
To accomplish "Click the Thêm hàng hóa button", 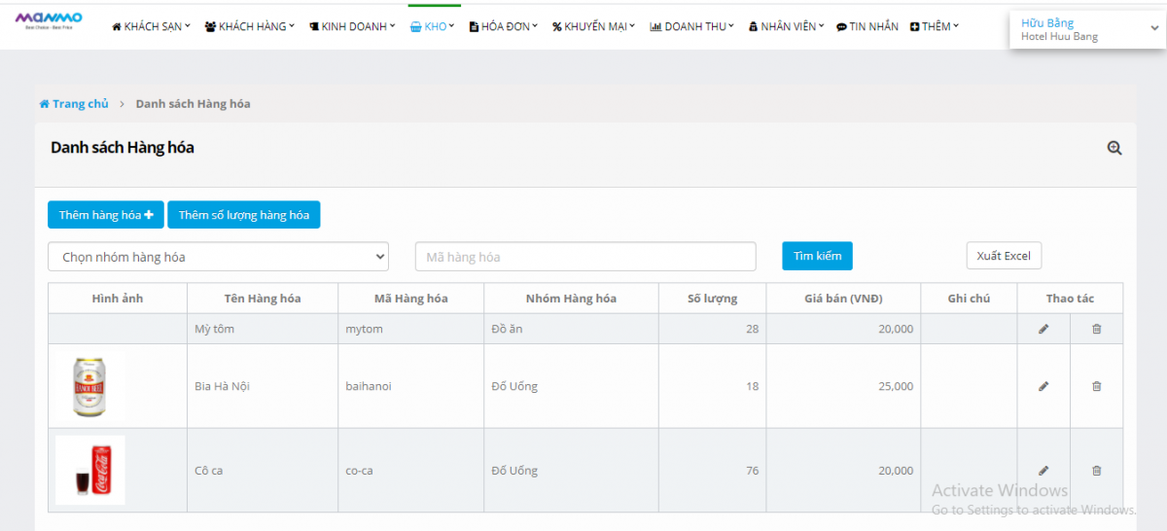I will click(106, 215).
